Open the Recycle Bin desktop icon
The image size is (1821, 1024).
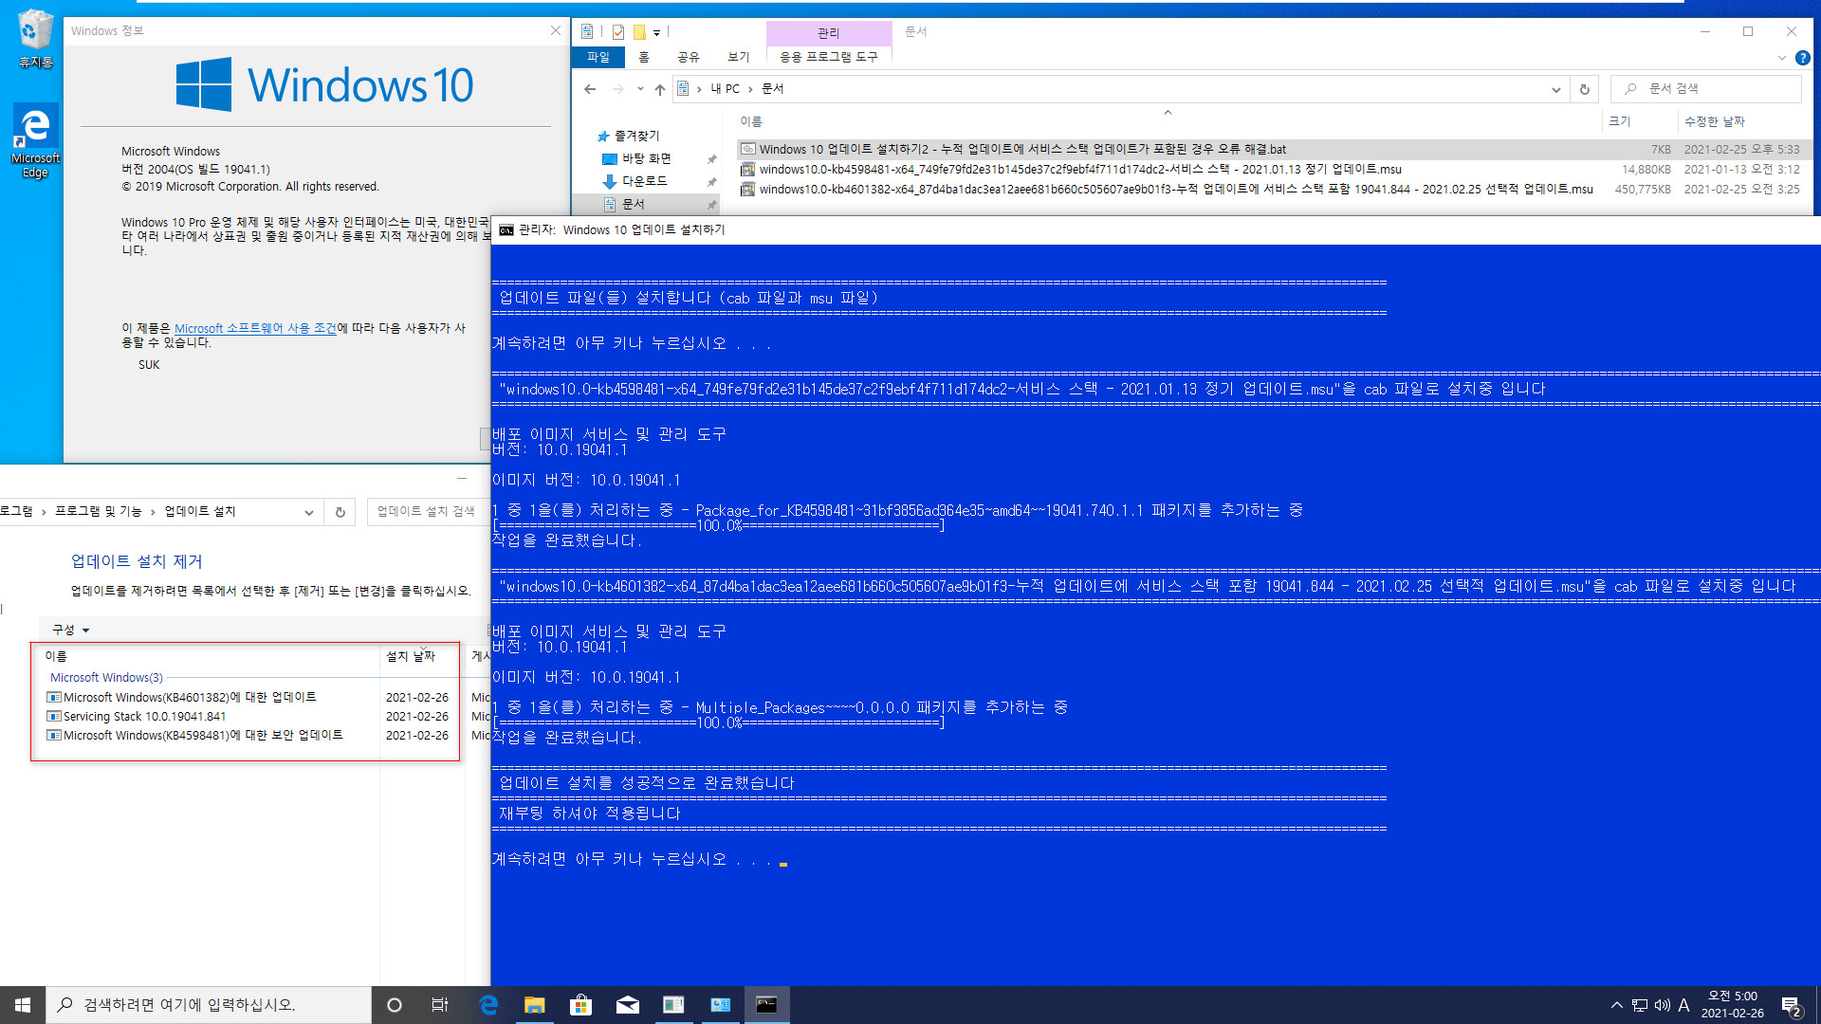[x=35, y=38]
